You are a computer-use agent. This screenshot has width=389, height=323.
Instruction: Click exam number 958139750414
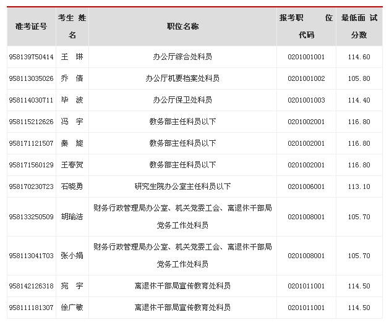(x=32, y=57)
